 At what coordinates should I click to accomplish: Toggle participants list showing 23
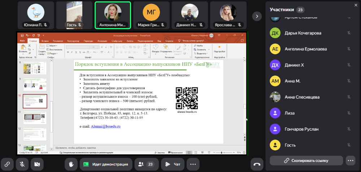147,164
